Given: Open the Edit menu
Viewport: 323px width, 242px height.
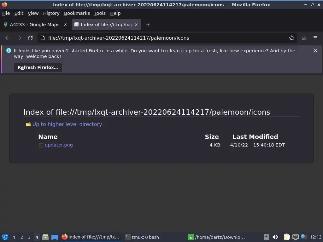Looking at the screenshot, I should click(19, 13).
